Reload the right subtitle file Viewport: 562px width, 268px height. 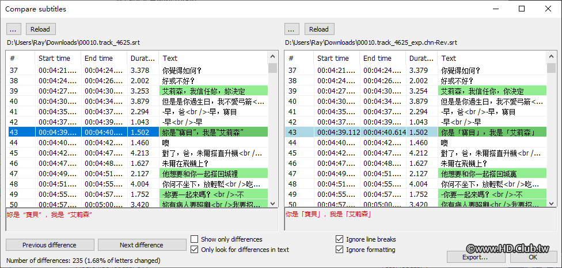(319, 29)
